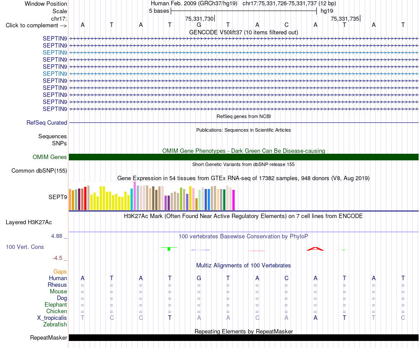Click the tall violet bar in GTEx chart
419x348 pixels.
[x=135, y=196]
